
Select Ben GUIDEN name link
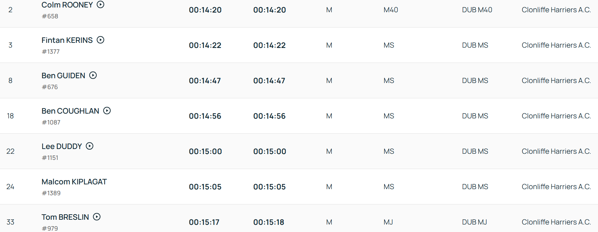coord(63,76)
